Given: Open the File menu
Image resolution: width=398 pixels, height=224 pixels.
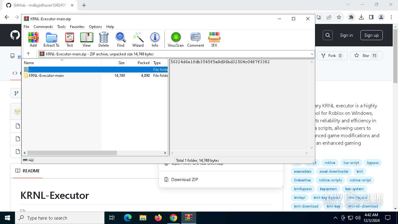Looking at the screenshot, I should [x=26, y=27].
